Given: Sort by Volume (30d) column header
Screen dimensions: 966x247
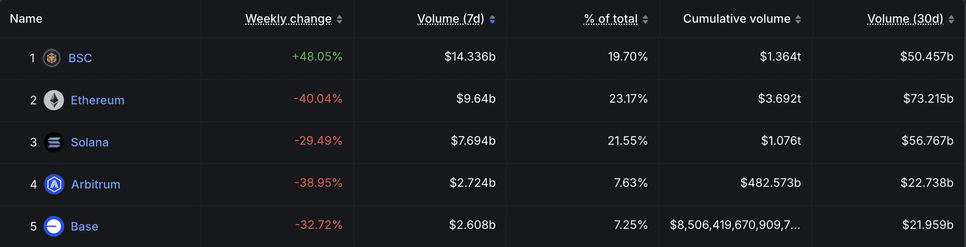Looking at the screenshot, I should point(905,19).
